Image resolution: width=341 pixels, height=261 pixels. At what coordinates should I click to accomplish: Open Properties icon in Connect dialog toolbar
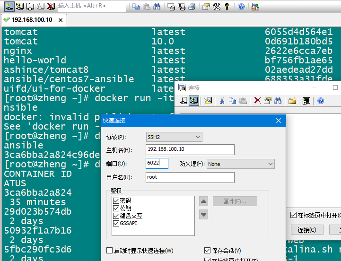[x=268, y=101]
